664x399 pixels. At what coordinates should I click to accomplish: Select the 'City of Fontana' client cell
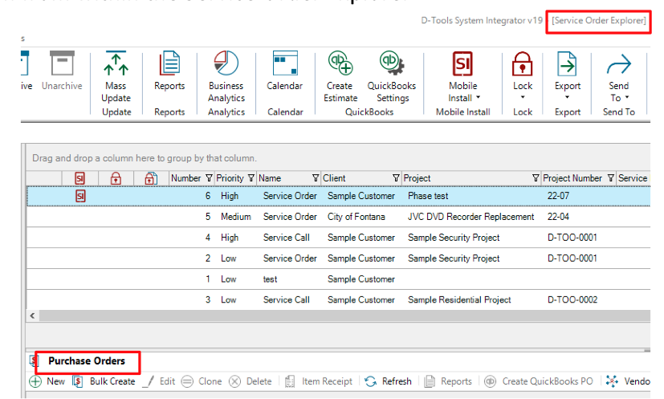(x=356, y=217)
